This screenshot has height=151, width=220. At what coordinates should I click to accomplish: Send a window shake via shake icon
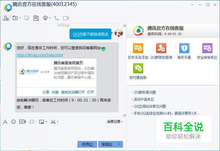[x=32, y=122]
